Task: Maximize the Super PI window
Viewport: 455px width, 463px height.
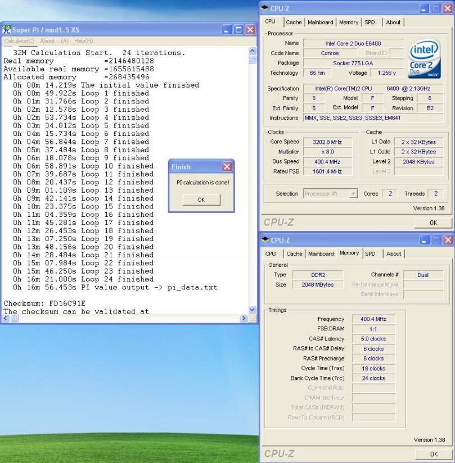Action: (x=238, y=30)
